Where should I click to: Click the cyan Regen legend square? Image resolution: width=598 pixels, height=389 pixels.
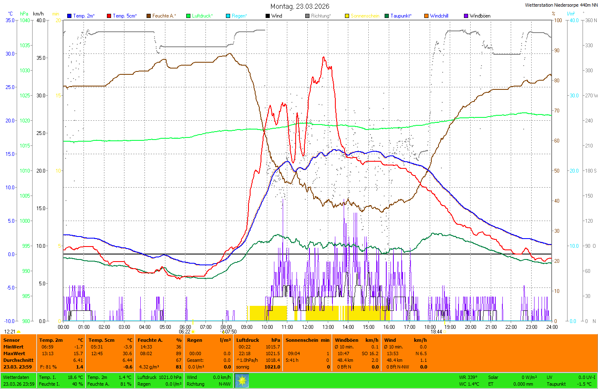pyautogui.click(x=228, y=16)
